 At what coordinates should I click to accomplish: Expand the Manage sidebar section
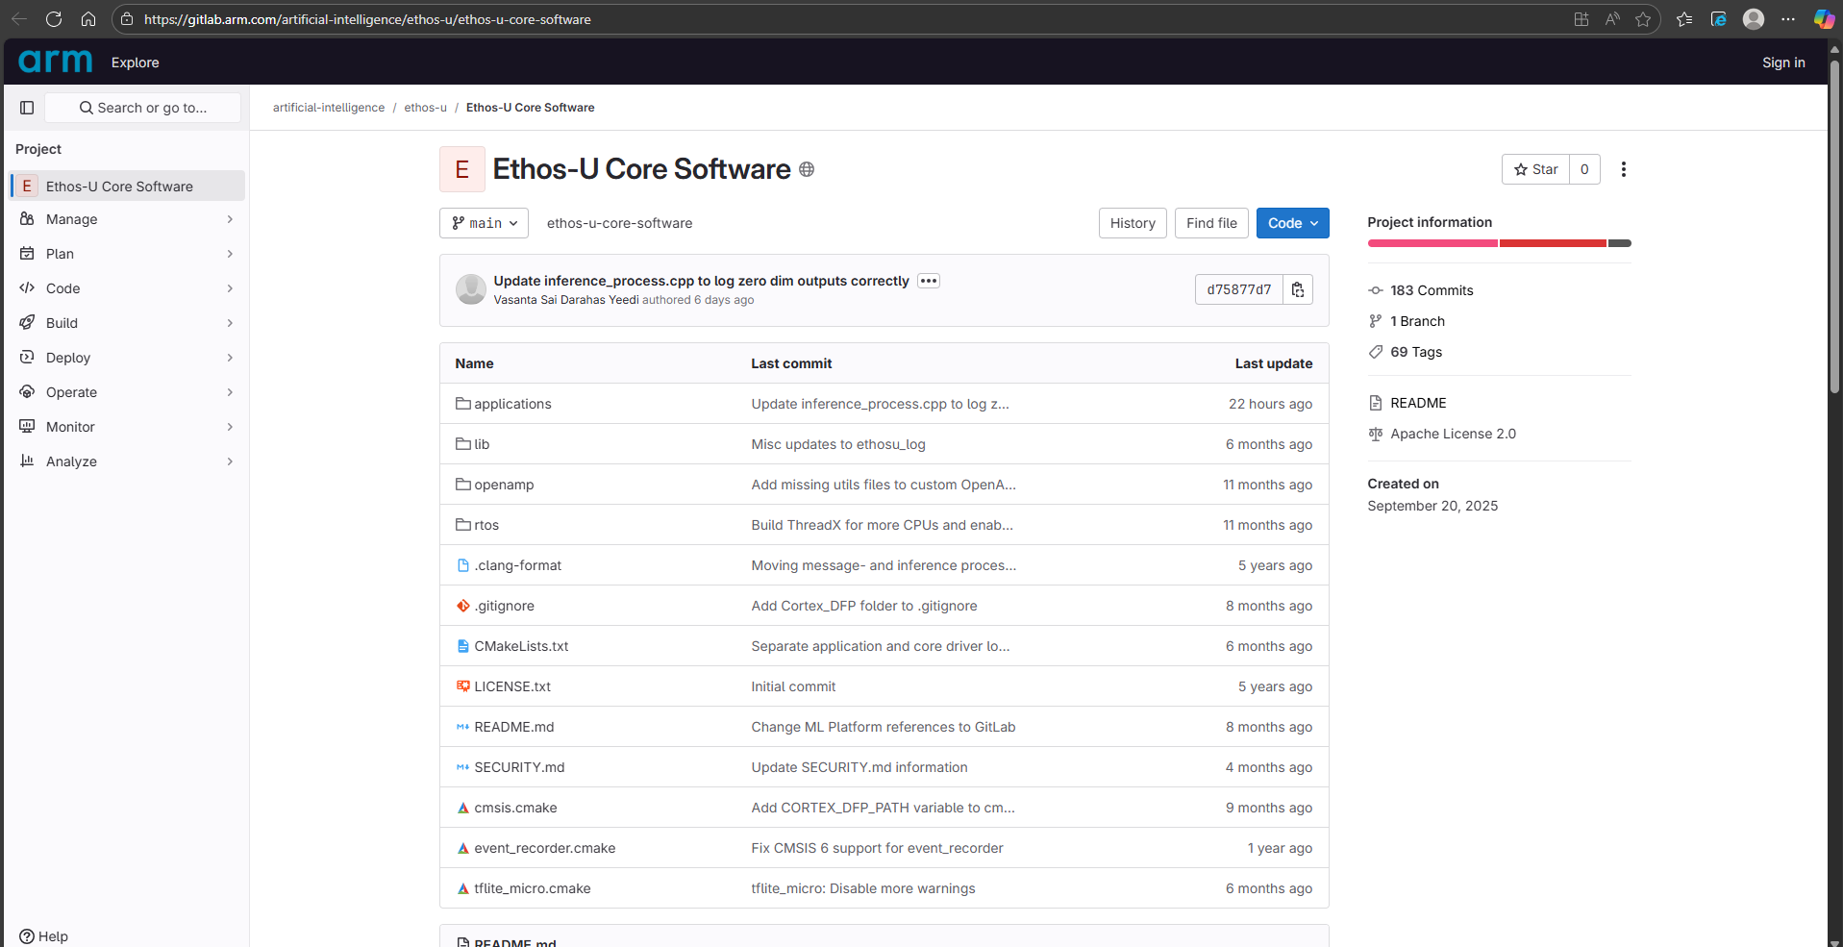[x=127, y=219]
